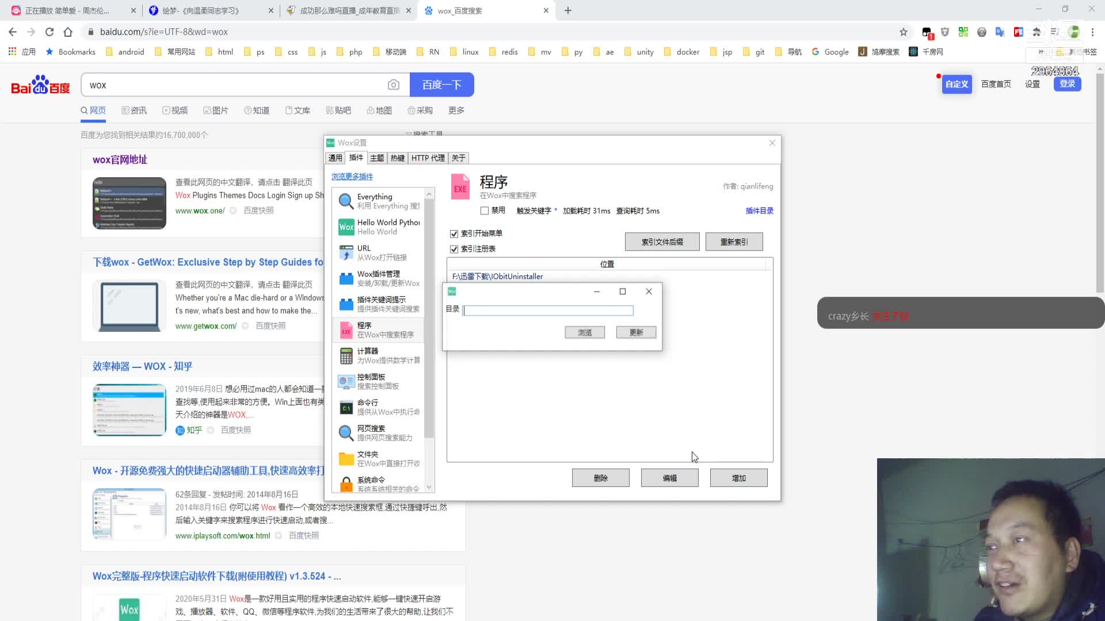
Task: Open the starred Bookmarks folder
Action: click(x=70, y=52)
